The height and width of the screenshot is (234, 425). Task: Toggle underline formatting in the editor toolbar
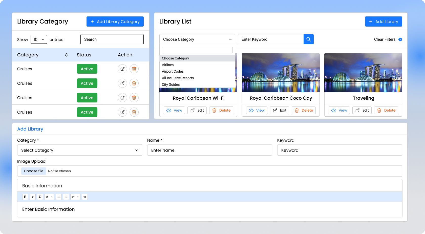40,197
